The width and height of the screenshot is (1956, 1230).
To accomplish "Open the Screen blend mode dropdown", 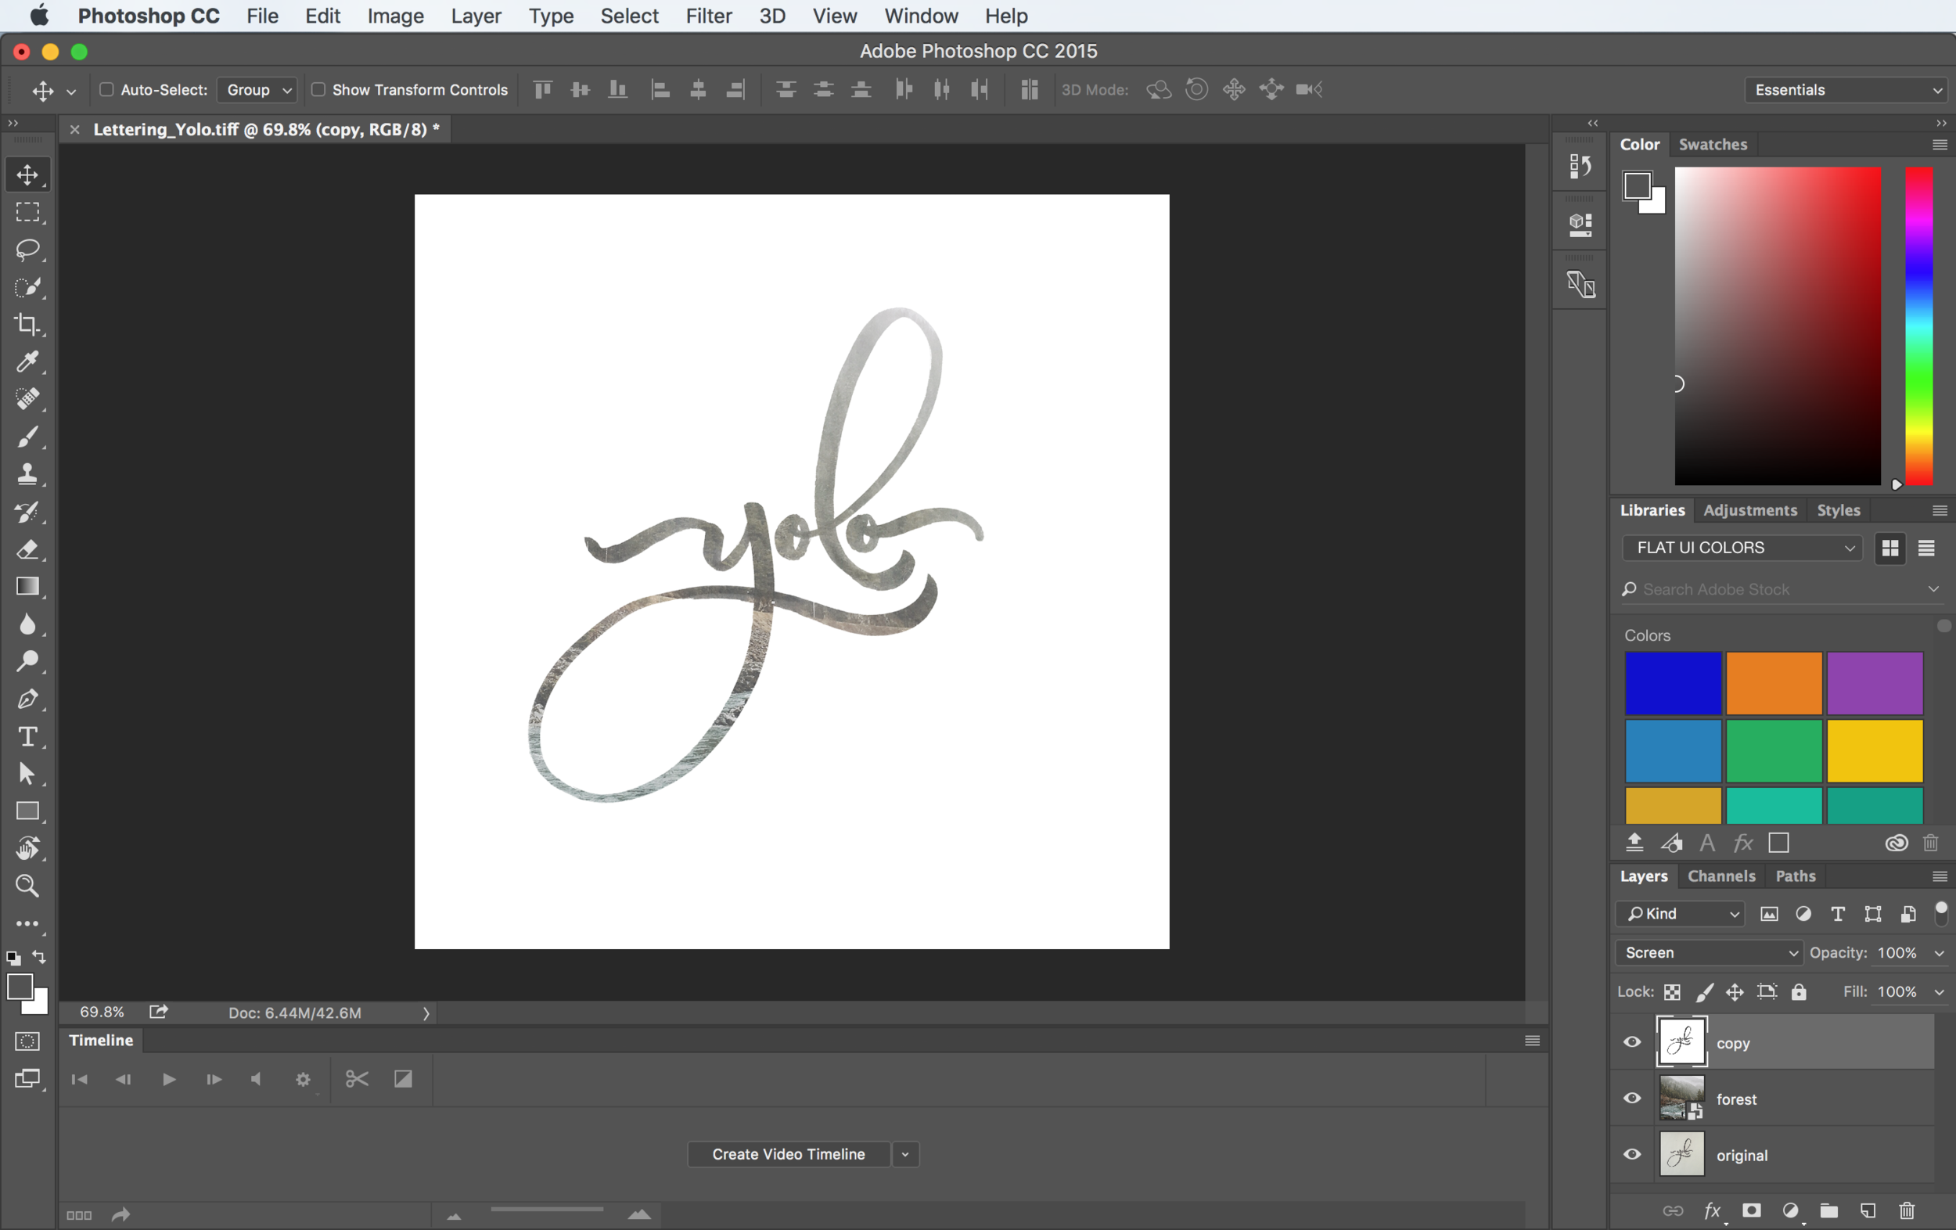I will (x=1708, y=952).
